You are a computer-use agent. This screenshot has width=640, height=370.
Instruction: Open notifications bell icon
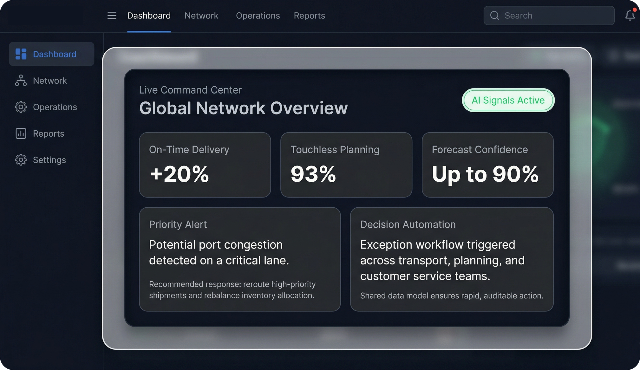[629, 16]
